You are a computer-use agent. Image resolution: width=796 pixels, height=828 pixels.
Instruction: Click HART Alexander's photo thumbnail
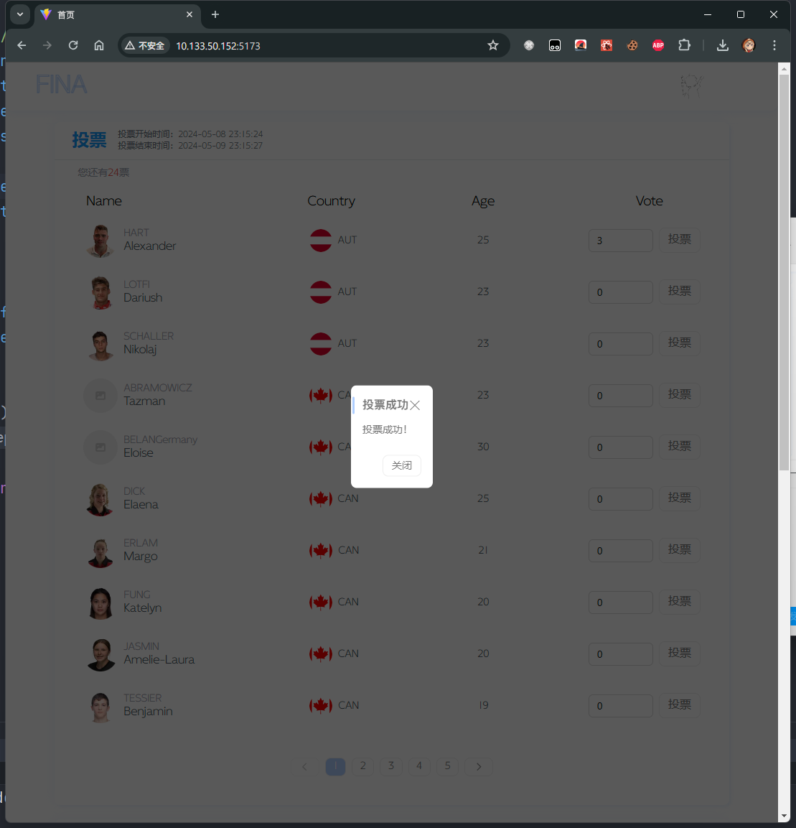click(100, 241)
